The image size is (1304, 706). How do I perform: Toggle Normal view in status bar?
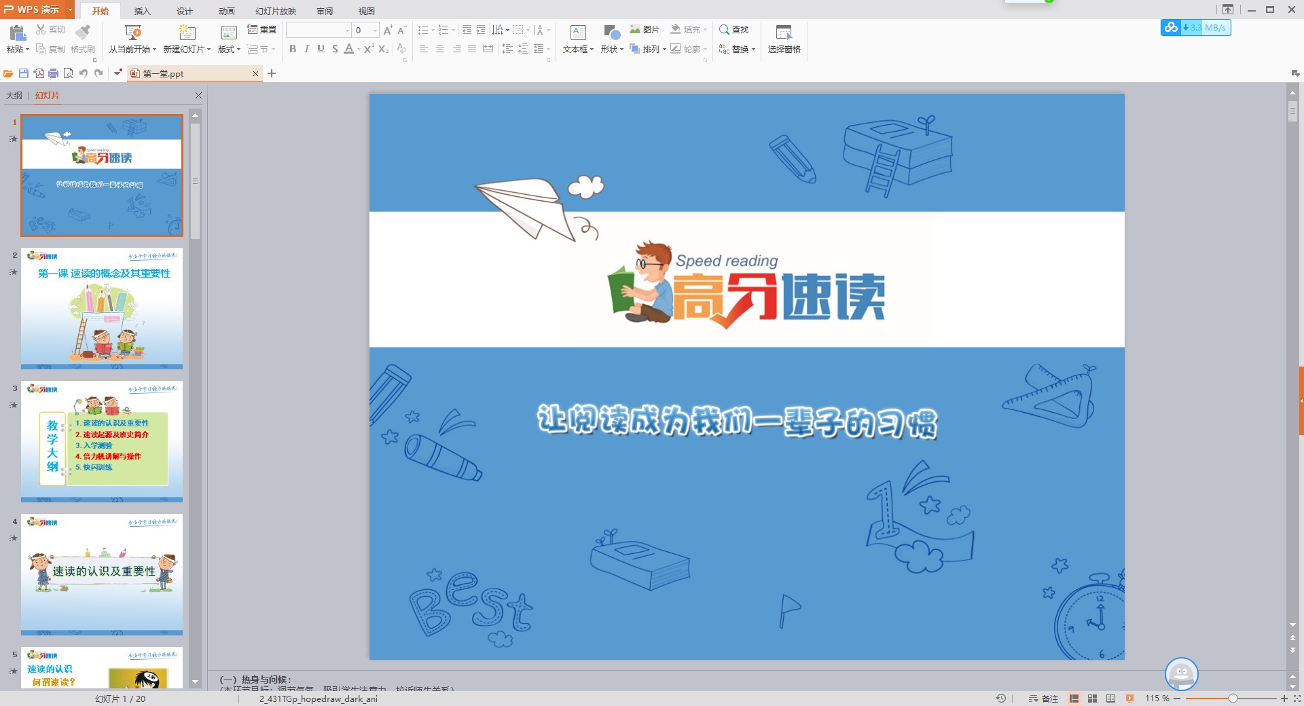click(1074, 699)
